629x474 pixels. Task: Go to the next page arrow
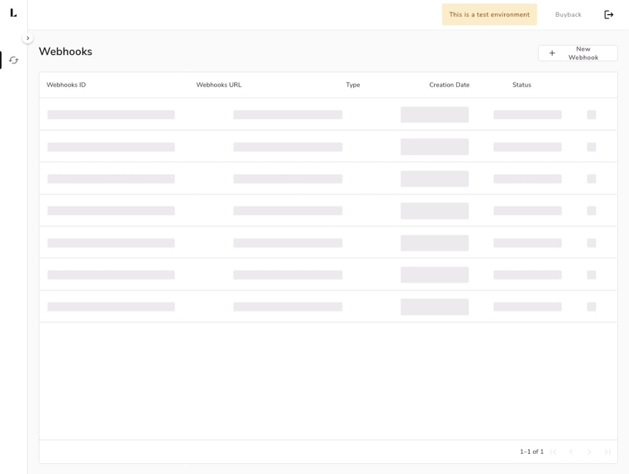pyautogui.click(x=589, y=452)
